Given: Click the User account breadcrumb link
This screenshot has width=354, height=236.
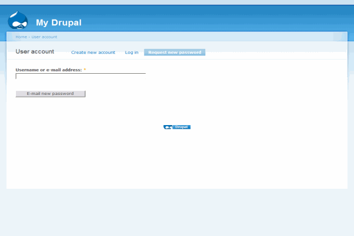Looking at the screenshot, I should [45, 37].
